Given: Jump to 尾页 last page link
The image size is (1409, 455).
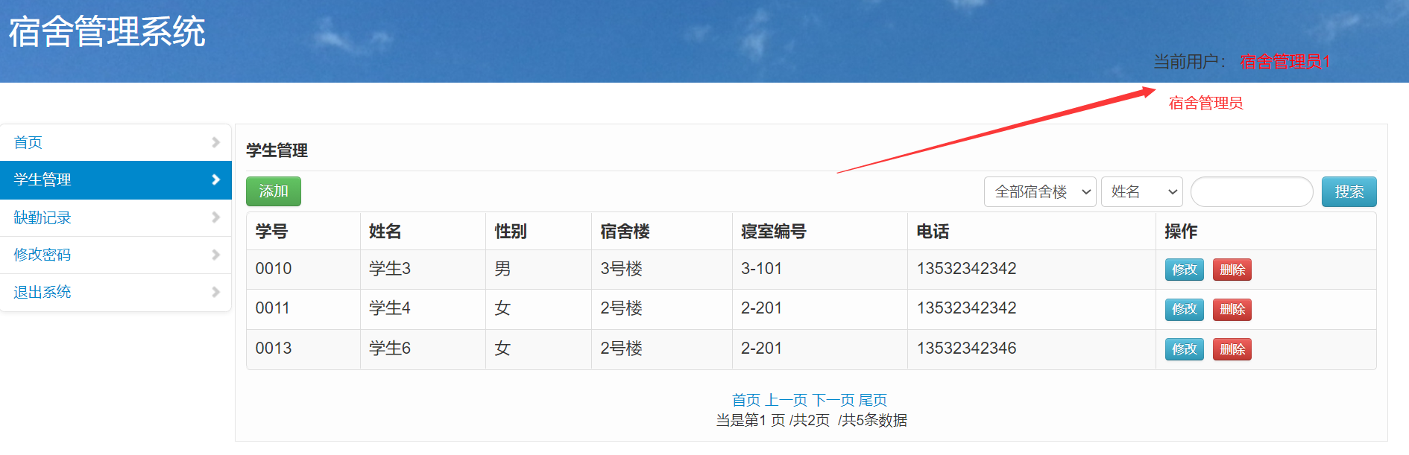Looking at the screenshot, I should coord(873,400).
